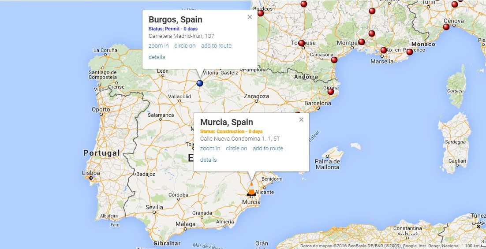Click the red marker beside the Montpellier label
The image size is (486, 249).
[361, 42]
